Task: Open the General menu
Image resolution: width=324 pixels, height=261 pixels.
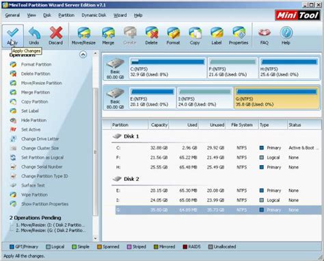Action: 12,15
